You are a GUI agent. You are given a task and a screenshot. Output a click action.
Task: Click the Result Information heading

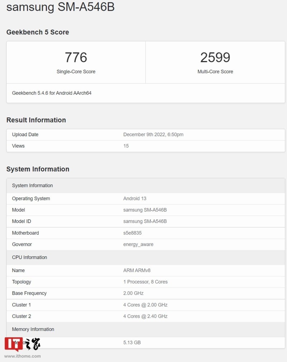(36, 120)
